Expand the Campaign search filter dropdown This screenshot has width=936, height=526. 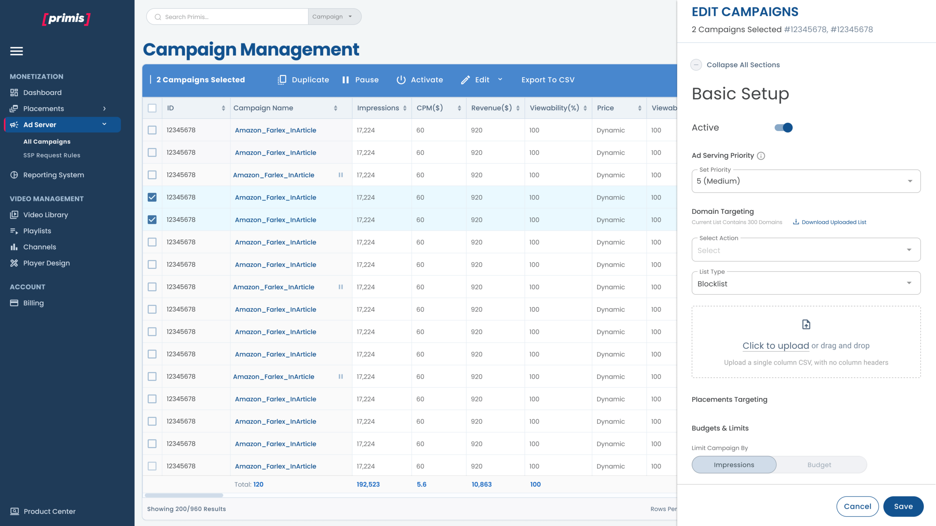click(x=335, y=17)
